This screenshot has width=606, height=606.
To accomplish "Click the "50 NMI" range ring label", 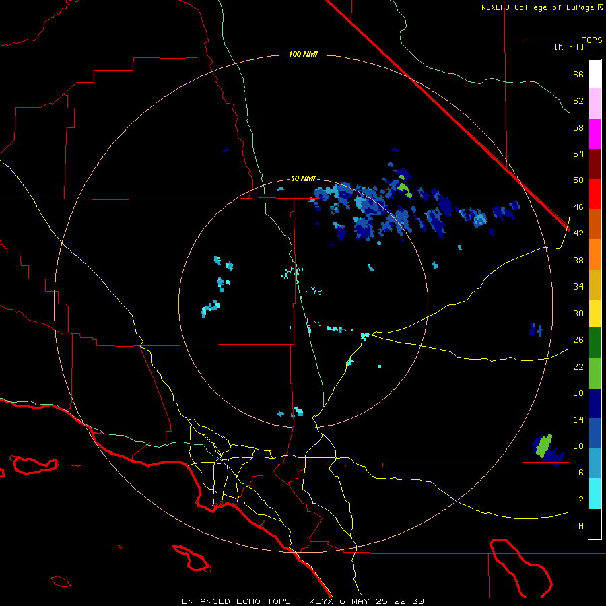I will (303, 178).
